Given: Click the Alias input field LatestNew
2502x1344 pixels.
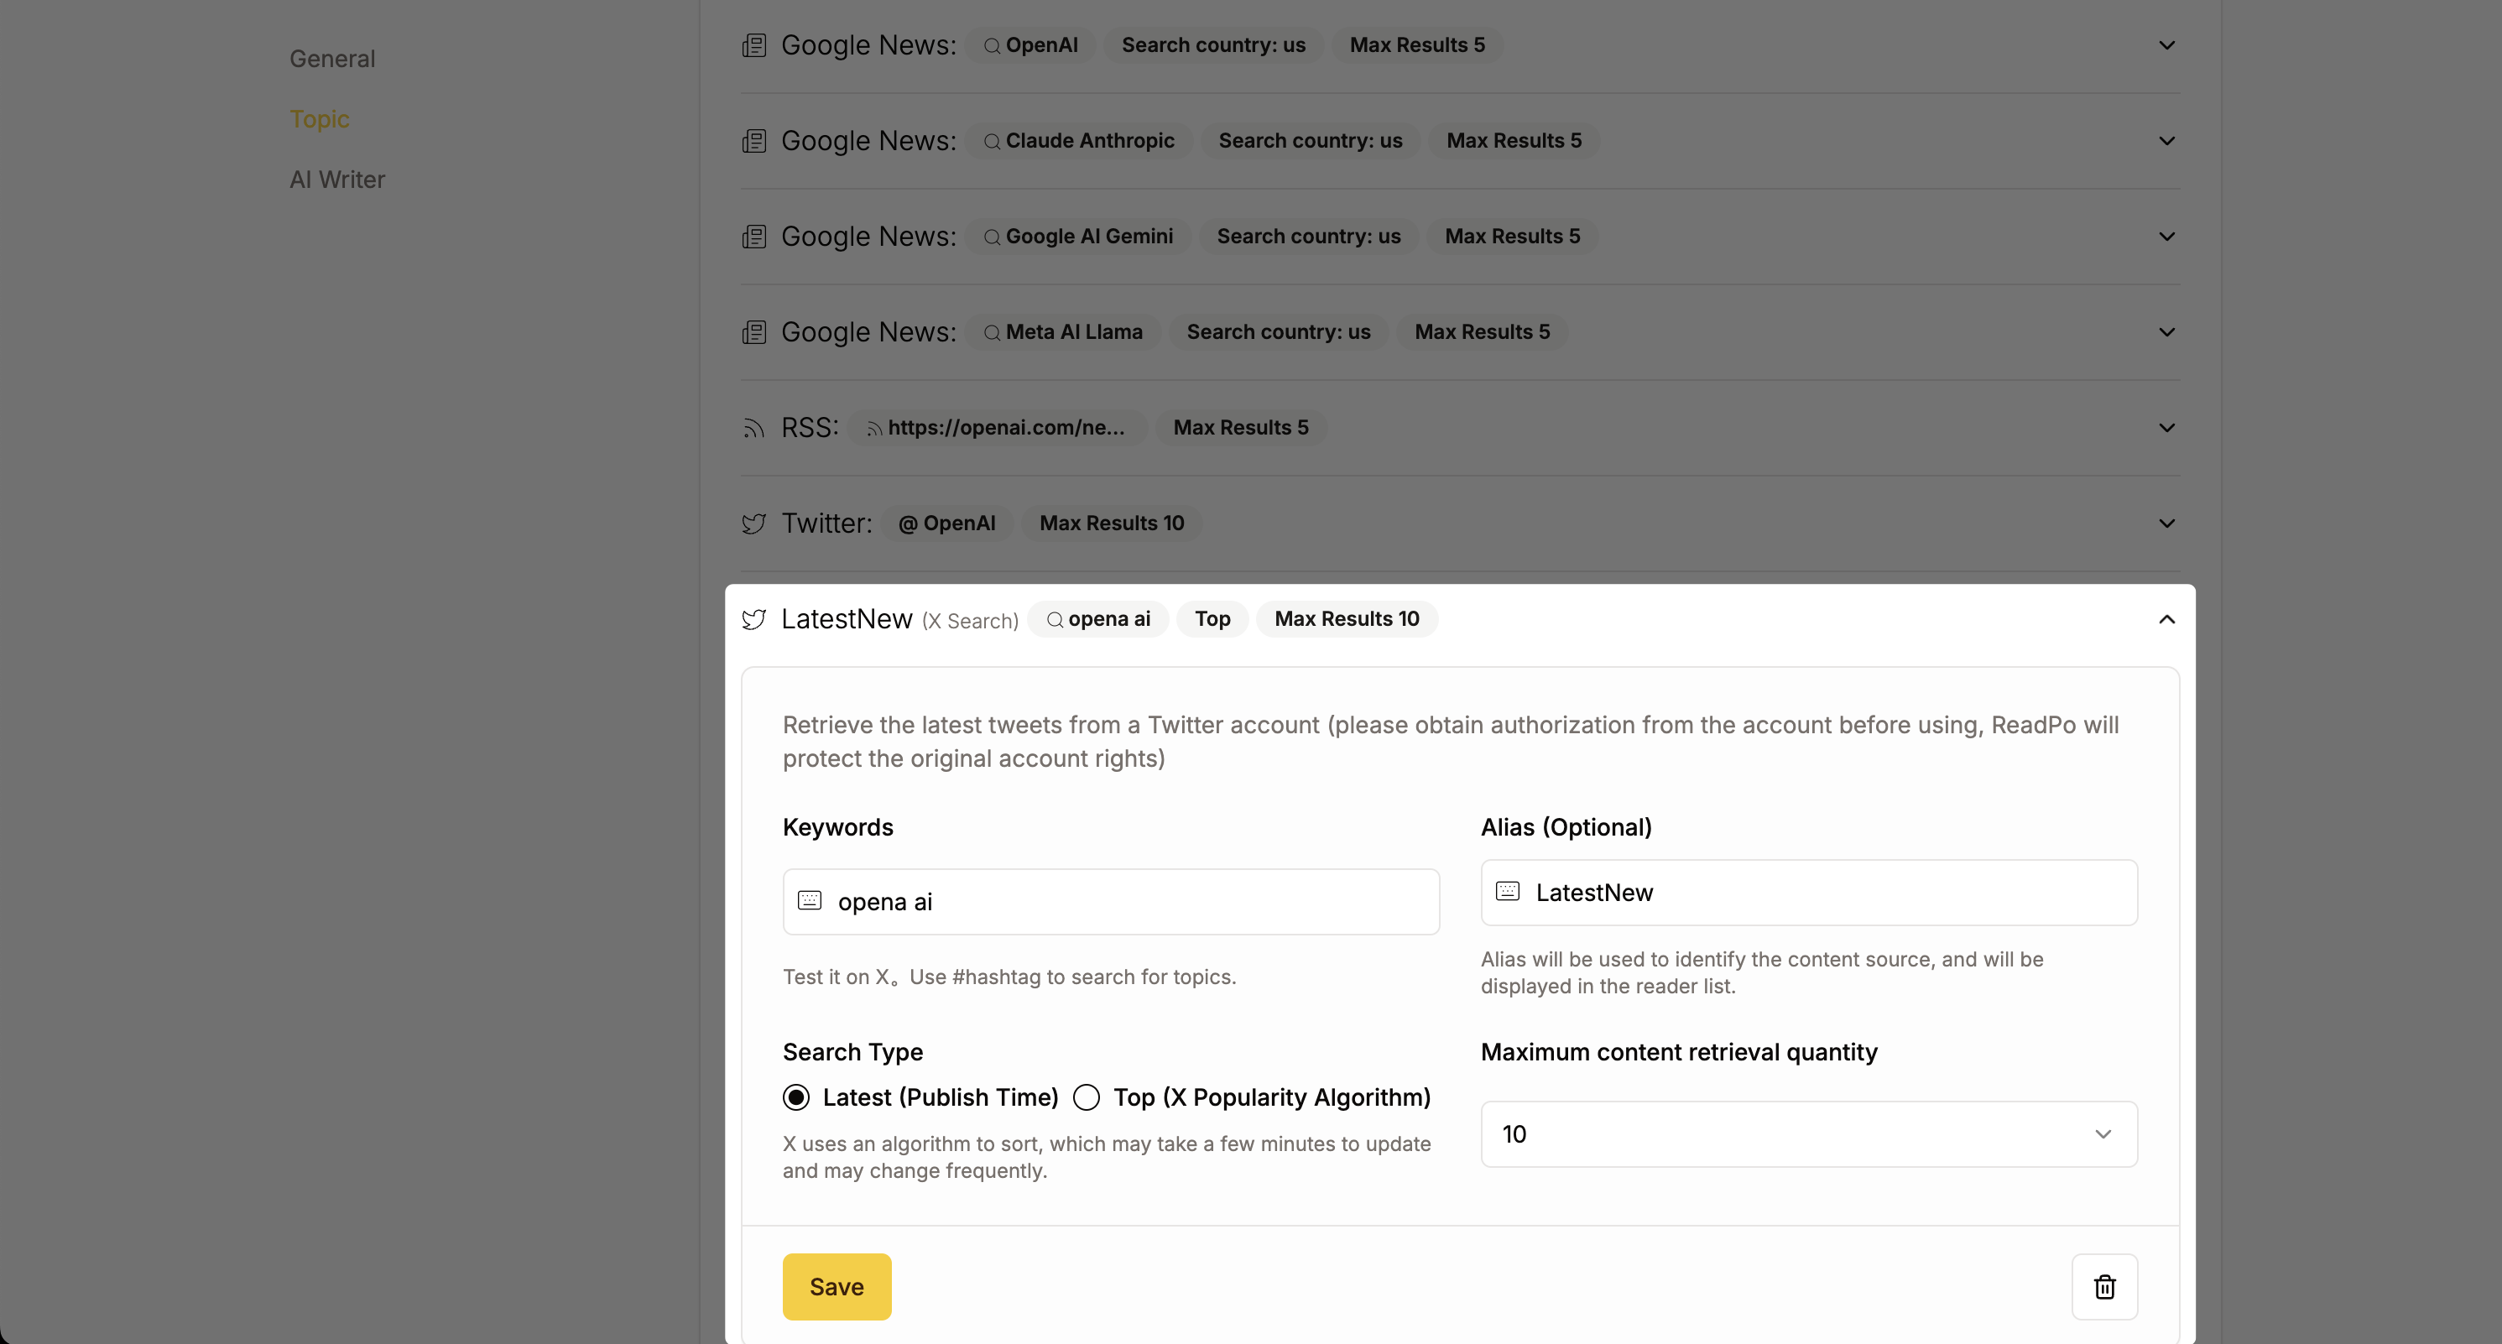Looking at the screenshot, I should coord(1826,893).
